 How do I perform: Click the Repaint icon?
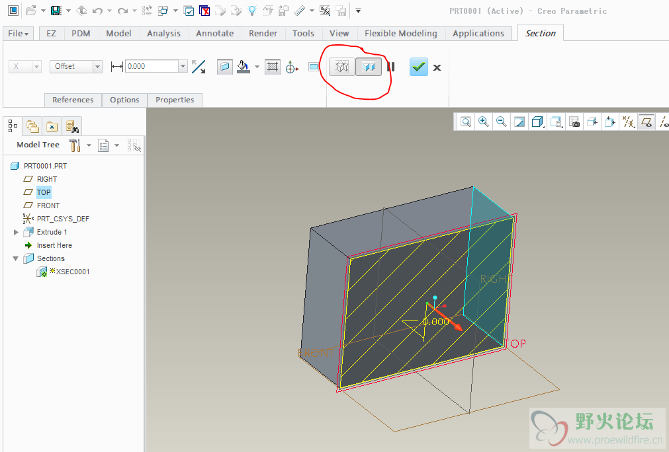[519, 122]
